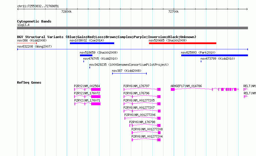Click the blue nsv518659 (Shaikh2009) bar
The height and width of the screenshot is (156, 256).
(86, 55)
